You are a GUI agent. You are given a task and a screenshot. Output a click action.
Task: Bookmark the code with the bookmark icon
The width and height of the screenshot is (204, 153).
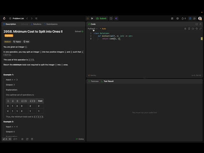click(189, 29)
